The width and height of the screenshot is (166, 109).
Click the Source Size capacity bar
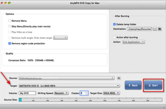point(90,100)
